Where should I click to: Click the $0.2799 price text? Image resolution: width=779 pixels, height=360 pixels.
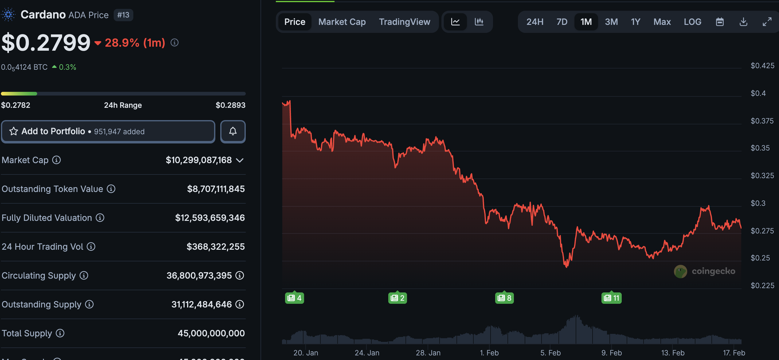click(46, 43)
